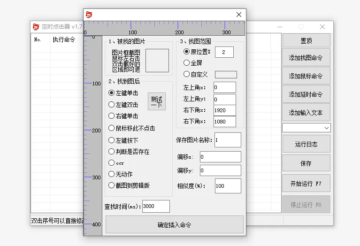Viewport: 360px width, 246px height.
Task: Click the No. column header
Action: pyautogui.click(x=38, y=40)
